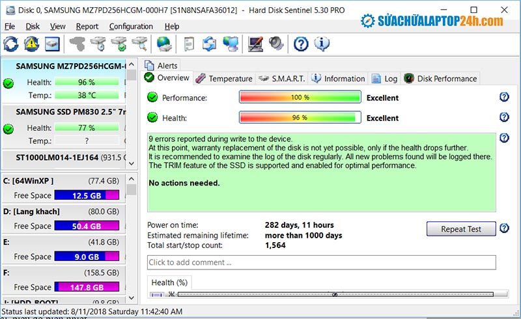Select the SAMSUNG SSD PM830 disk entry
The height and width of the screenshot is (319, 521).
(x=64, y=111)
